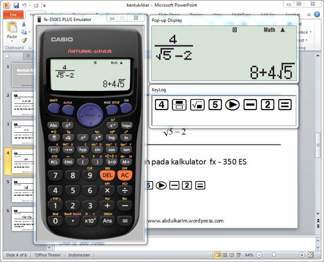Adjust the zoom slider handle

click(274, 255)
